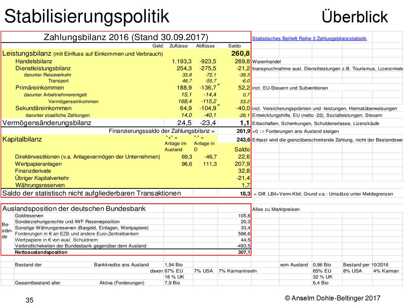The image size is (411, 308).
Task: Click the Auslandsposition der deutschen Bundesbank heading
Action: coord(74,209)
